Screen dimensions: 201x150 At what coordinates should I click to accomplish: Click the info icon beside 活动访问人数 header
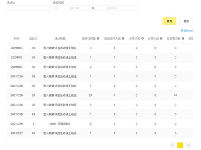click(123, 38)
